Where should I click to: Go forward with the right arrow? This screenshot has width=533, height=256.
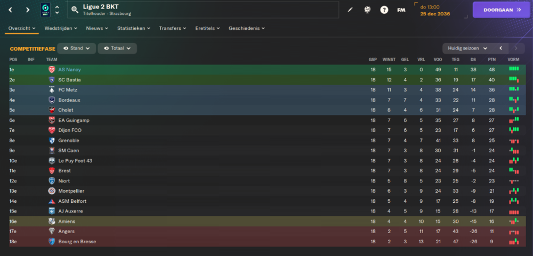pos(28,10)
